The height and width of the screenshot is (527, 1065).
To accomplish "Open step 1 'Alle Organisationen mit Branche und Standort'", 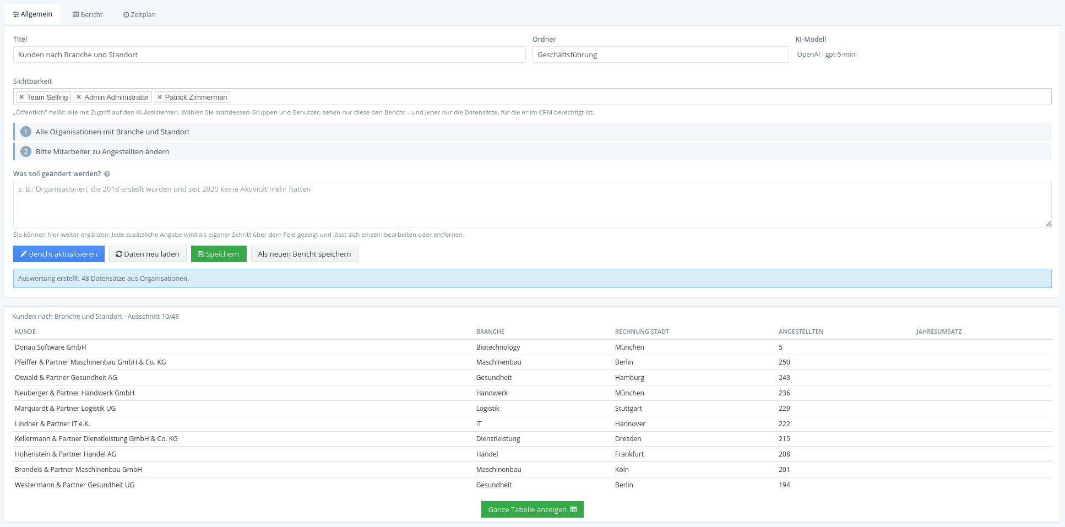I will (x=532, y=132).
